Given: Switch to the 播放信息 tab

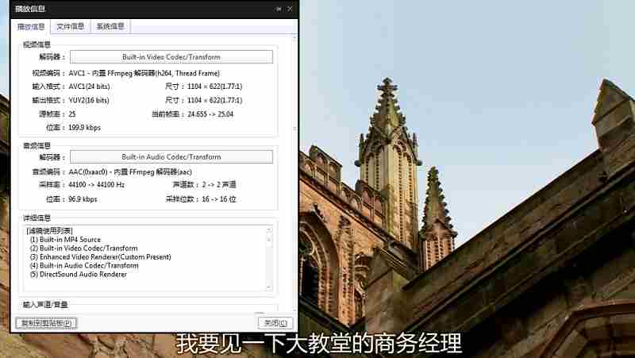Looking at the screenshot, I should pos(32,26).
